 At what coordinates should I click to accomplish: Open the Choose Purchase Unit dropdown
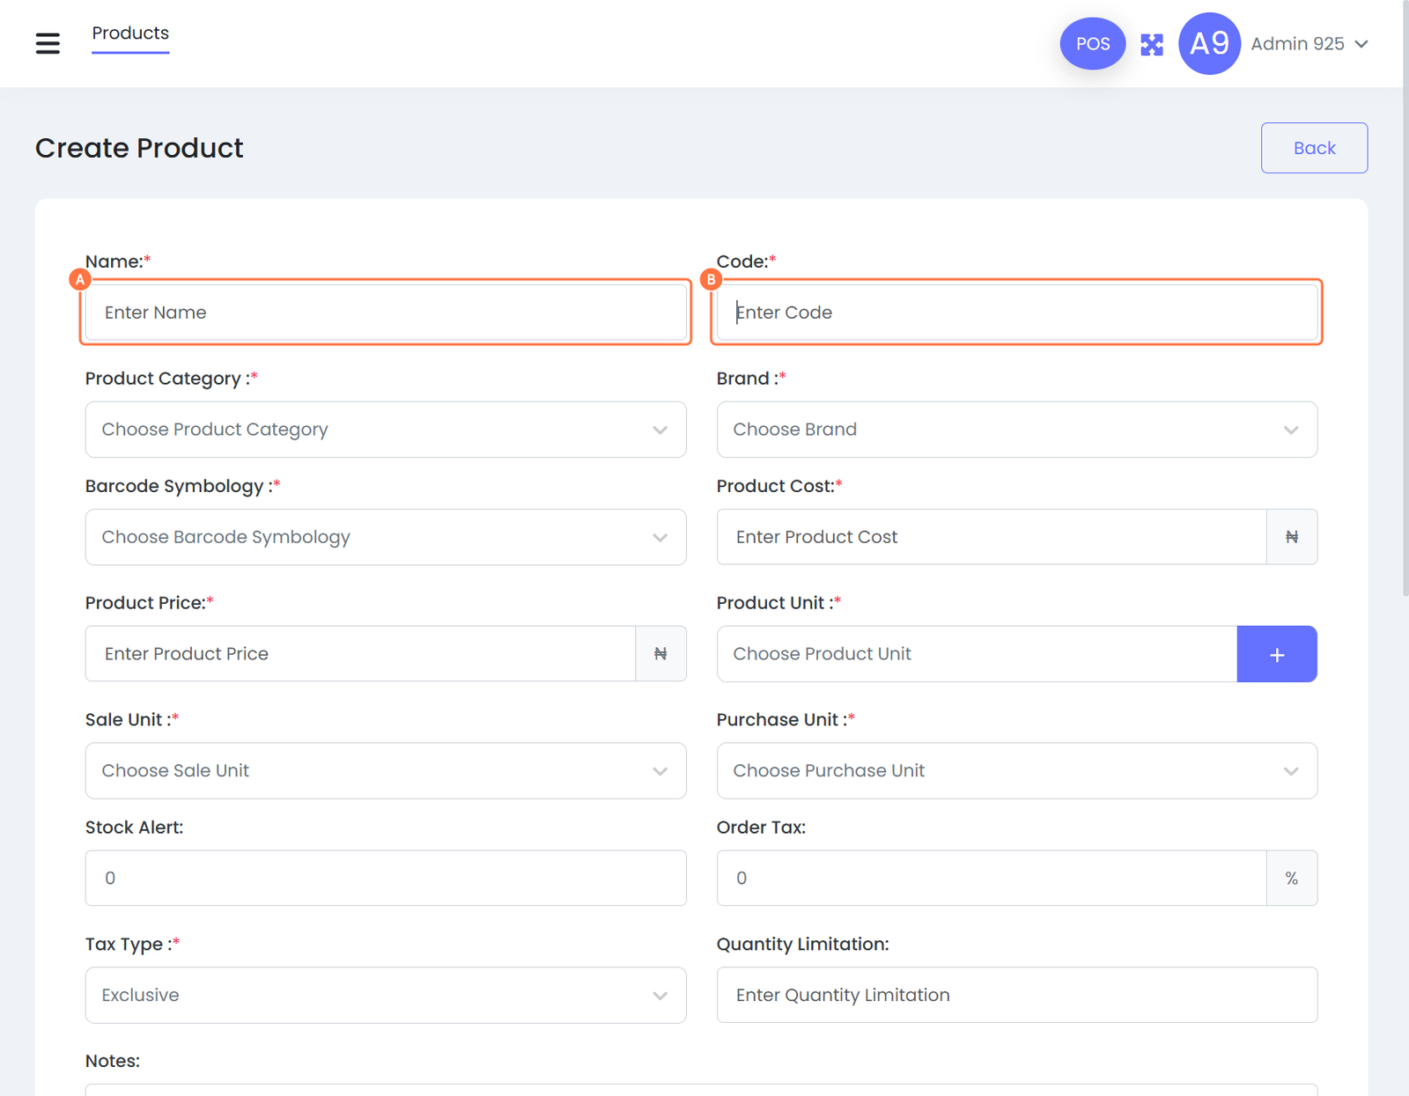(x=1016, y=771)
